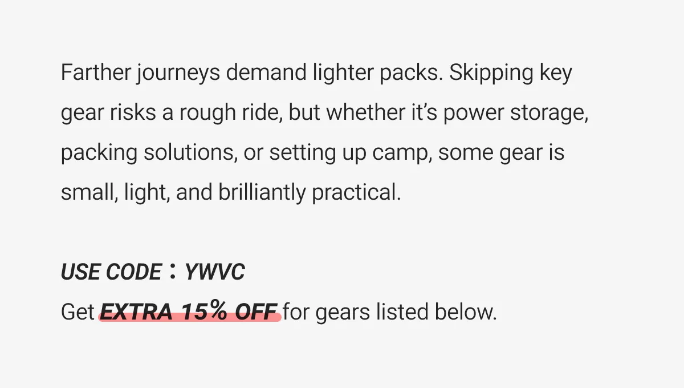Click the word Get before the offer
The width and height of the screenshot is (684, 388).
point(78,312)
